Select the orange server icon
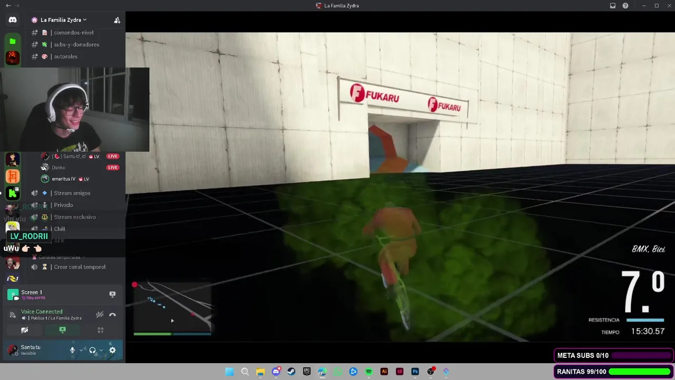675x380 pixels. click(x=13, y=176)
